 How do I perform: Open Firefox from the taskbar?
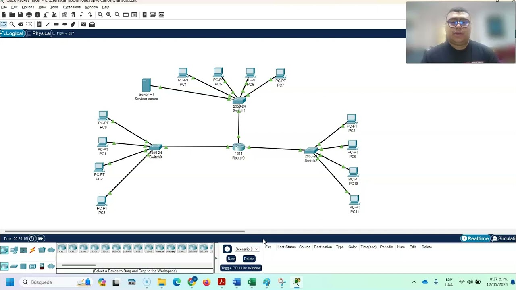[x=206, y=282]
